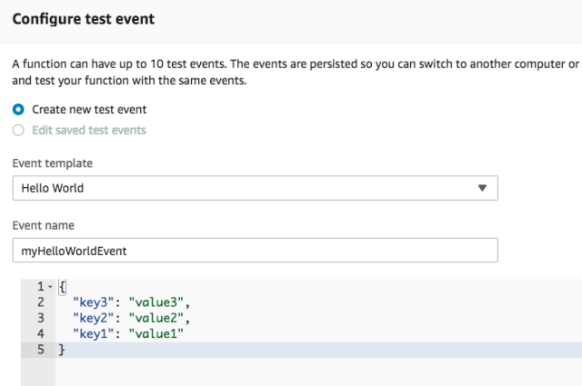Click line number 3 in editor gutter
The height and width of the screenshot is (386, 582).
(x=40, y=319)
